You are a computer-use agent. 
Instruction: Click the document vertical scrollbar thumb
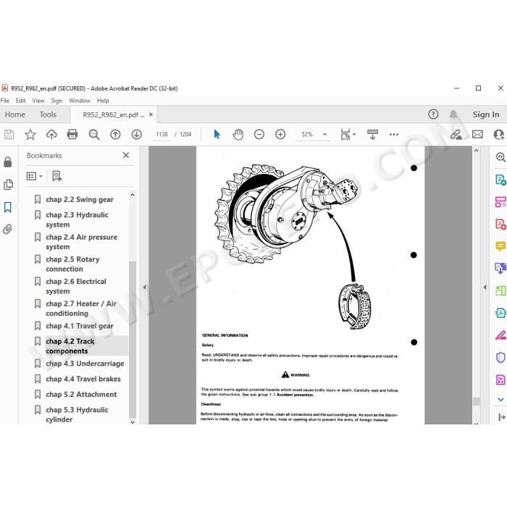(x=476, y=401)
